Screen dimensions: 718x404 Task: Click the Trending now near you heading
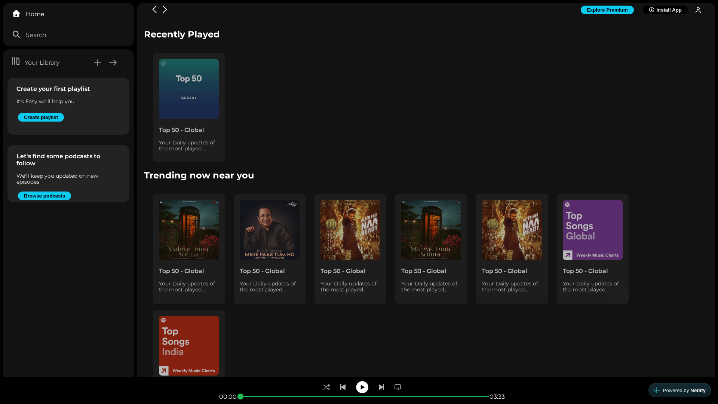pyautogui.click(x=199, y=175)
